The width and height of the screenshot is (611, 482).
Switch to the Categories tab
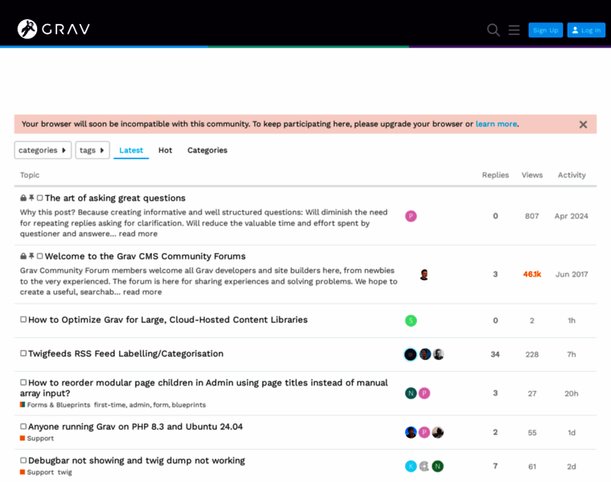pyautogui.click(x=207, y=150)
